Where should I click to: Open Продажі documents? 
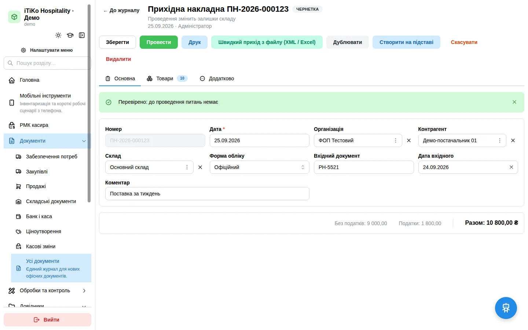pyautogui.click(x=51, y=186)
